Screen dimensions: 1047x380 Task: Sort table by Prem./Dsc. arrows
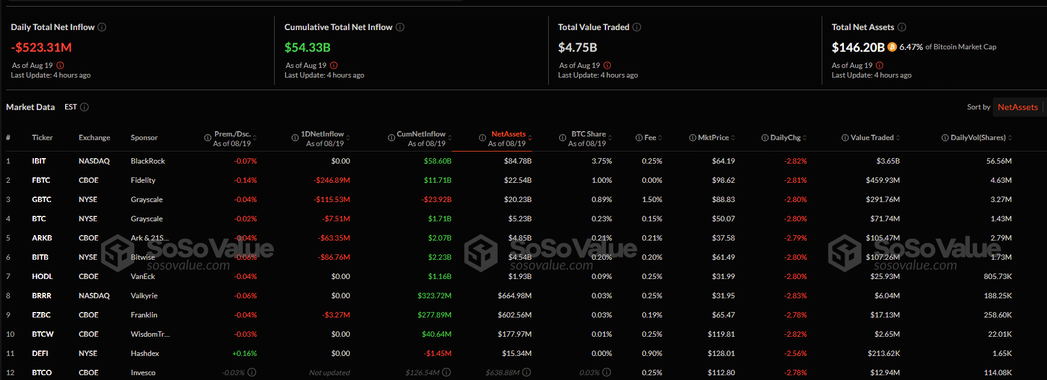pos(255,138)
